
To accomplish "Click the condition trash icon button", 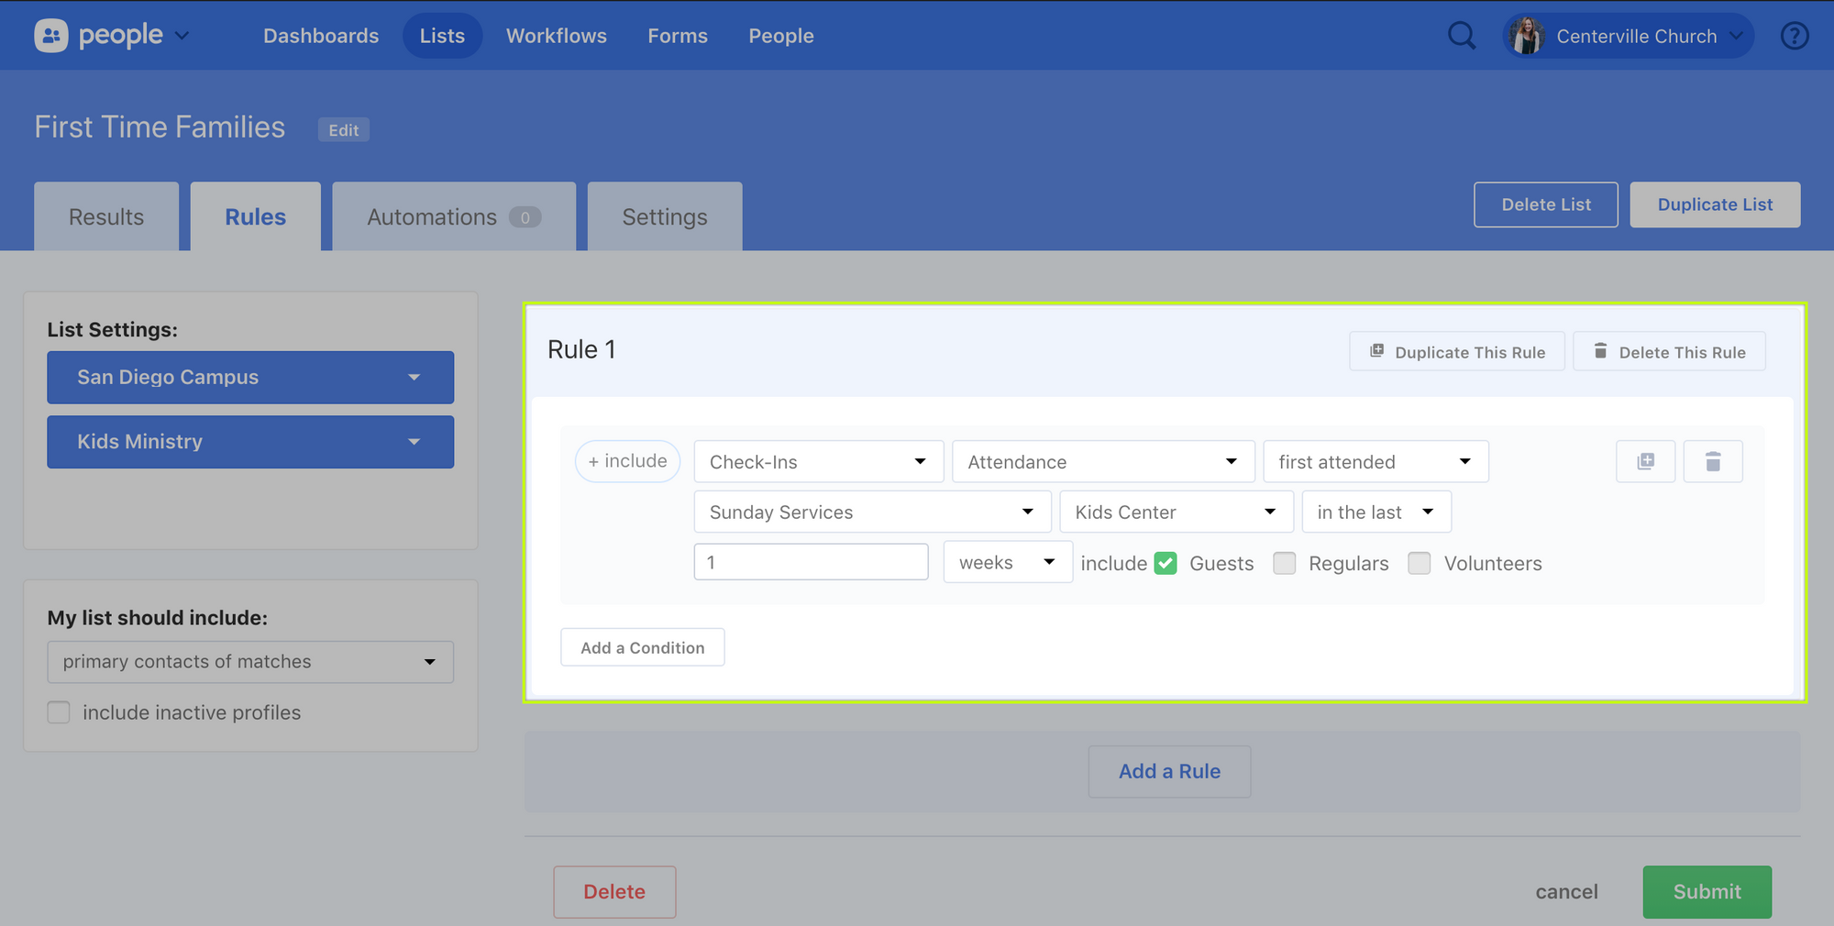I will [1712, 461].
